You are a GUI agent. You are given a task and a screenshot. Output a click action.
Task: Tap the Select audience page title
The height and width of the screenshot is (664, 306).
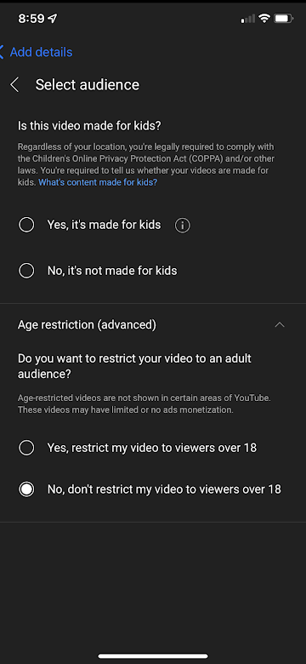pyautogui.click(x=87, y=84)
